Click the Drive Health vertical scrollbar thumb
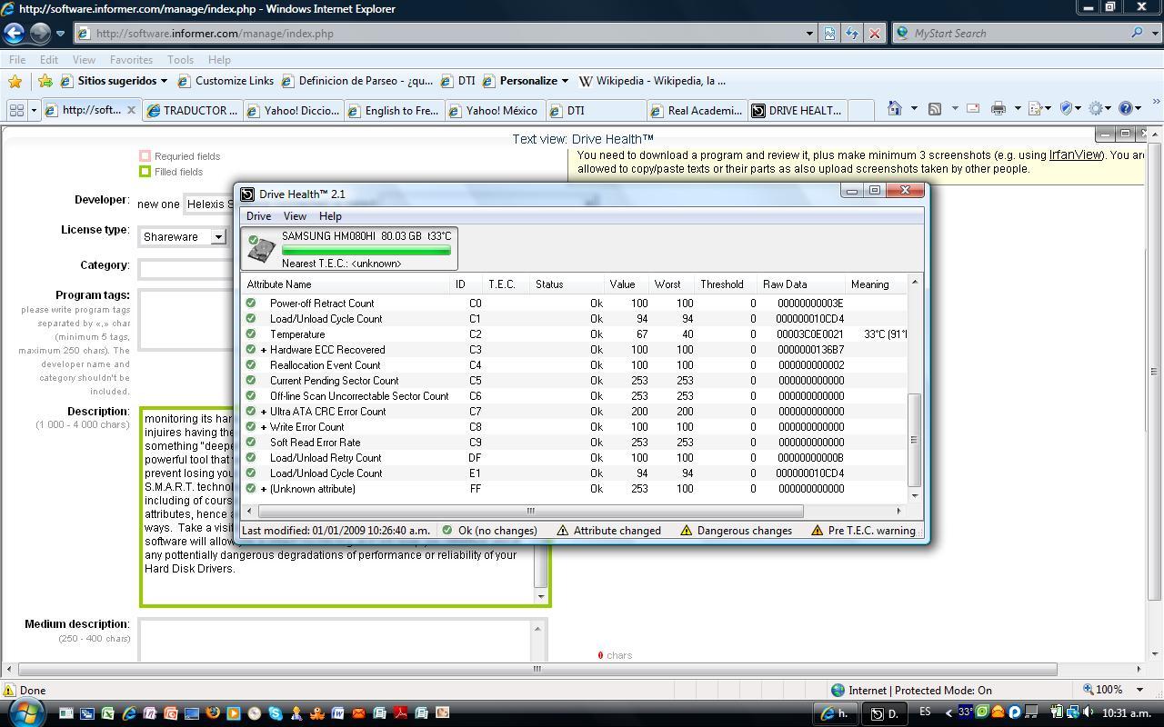 [x=915, y=440]
